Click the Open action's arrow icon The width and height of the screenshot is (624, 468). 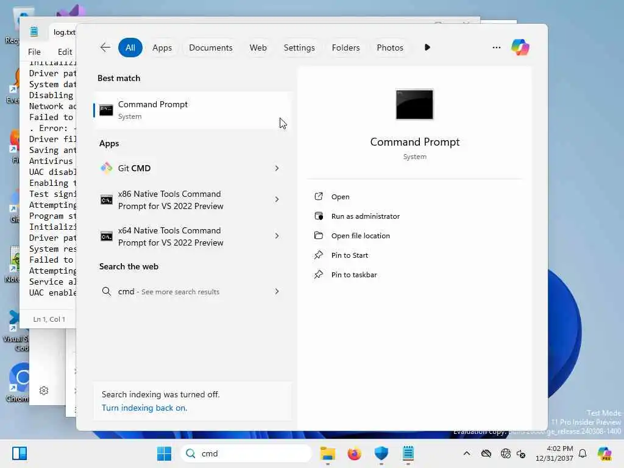coord(318,196)
